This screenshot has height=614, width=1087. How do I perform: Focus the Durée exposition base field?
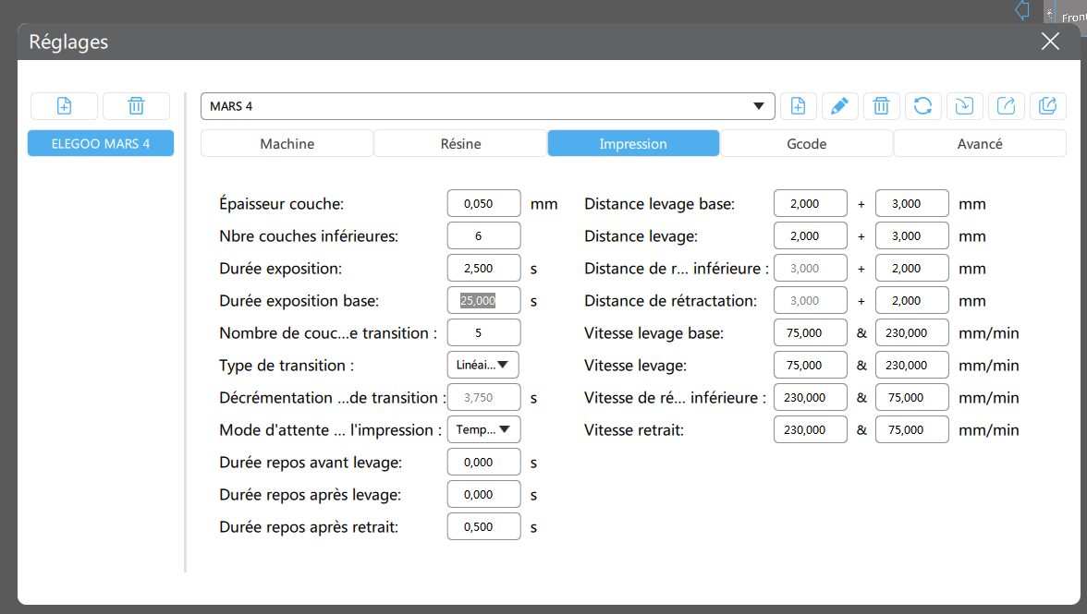point(484,300)
